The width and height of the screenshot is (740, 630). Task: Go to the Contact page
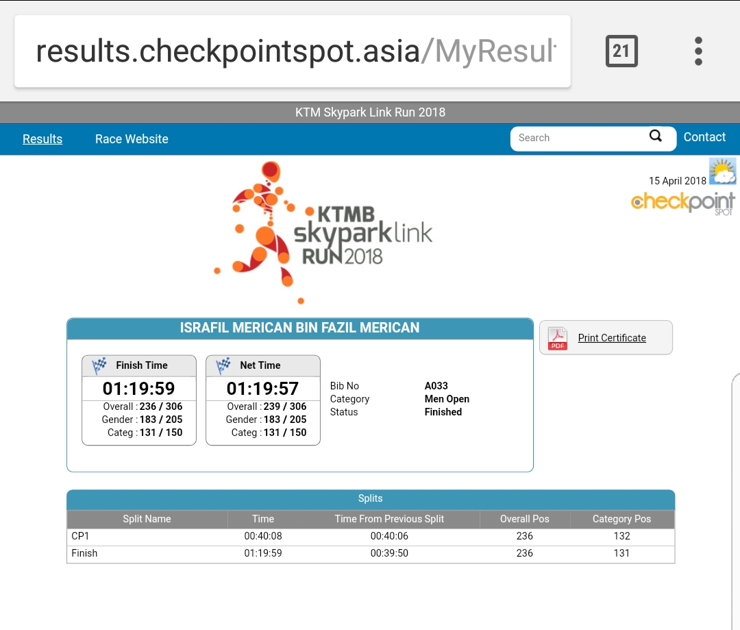tap(704, 137)
